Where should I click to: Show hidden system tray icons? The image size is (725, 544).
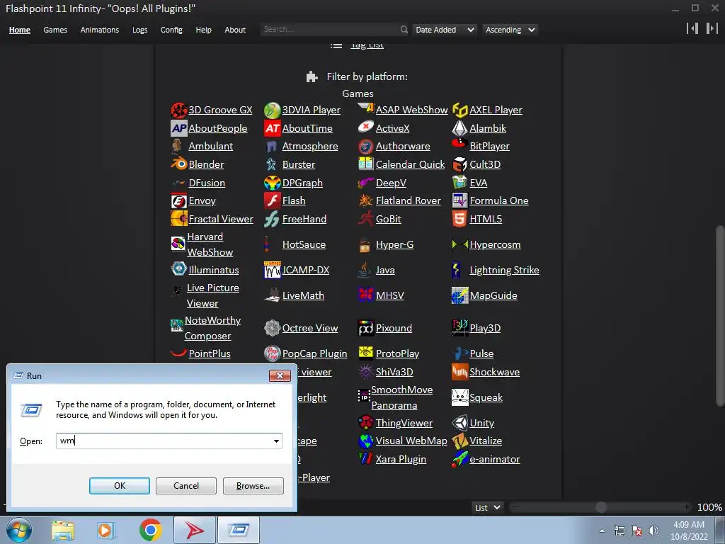tap(602, 531)
